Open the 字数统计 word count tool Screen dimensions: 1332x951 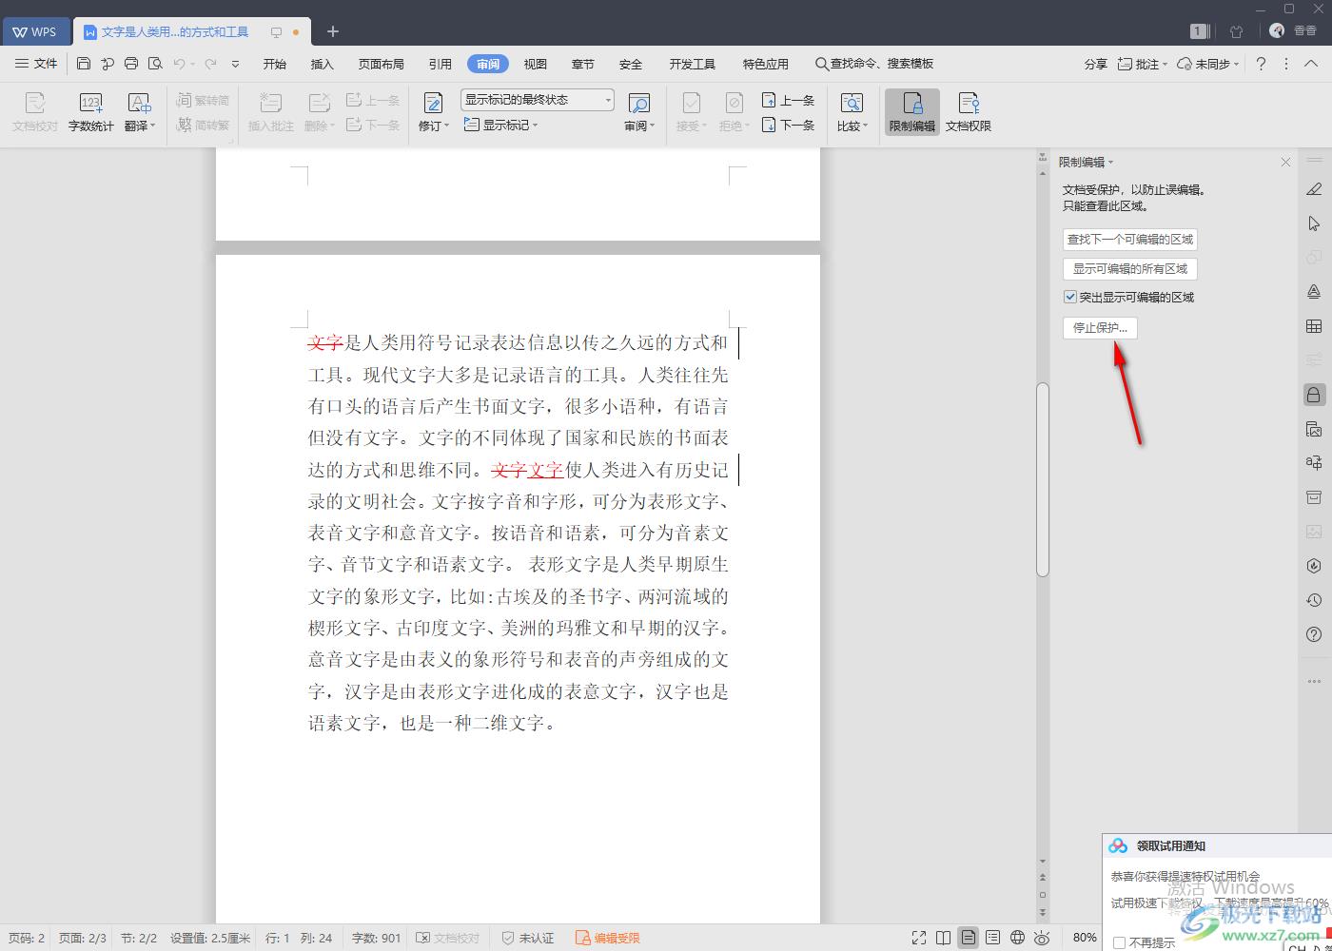pos(91,112)
